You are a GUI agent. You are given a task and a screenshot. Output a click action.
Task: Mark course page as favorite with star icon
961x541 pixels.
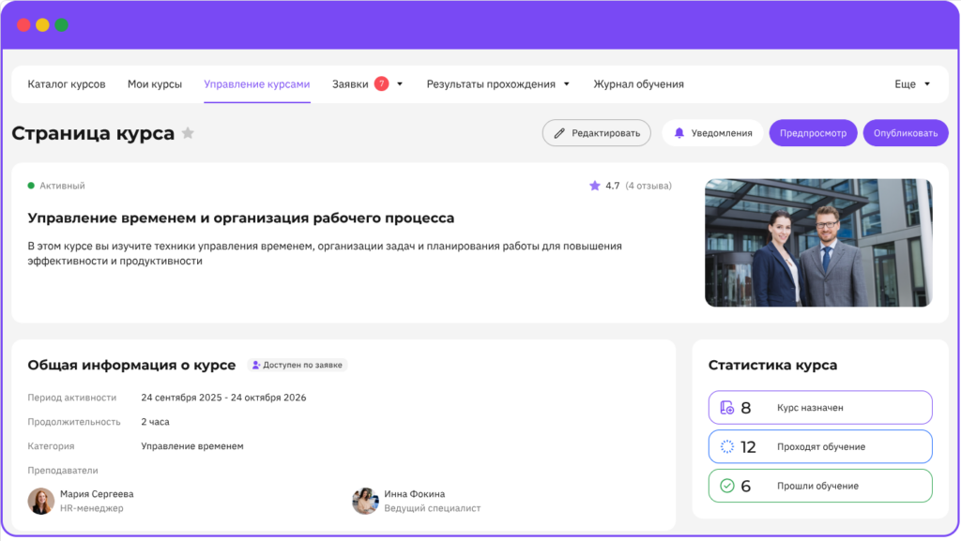pos(188,133)
